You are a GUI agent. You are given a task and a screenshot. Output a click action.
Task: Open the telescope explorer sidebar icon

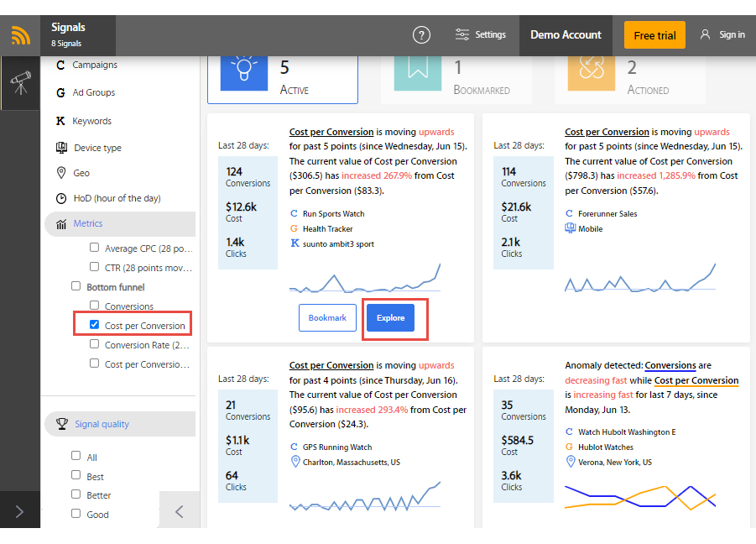point(21,83)
